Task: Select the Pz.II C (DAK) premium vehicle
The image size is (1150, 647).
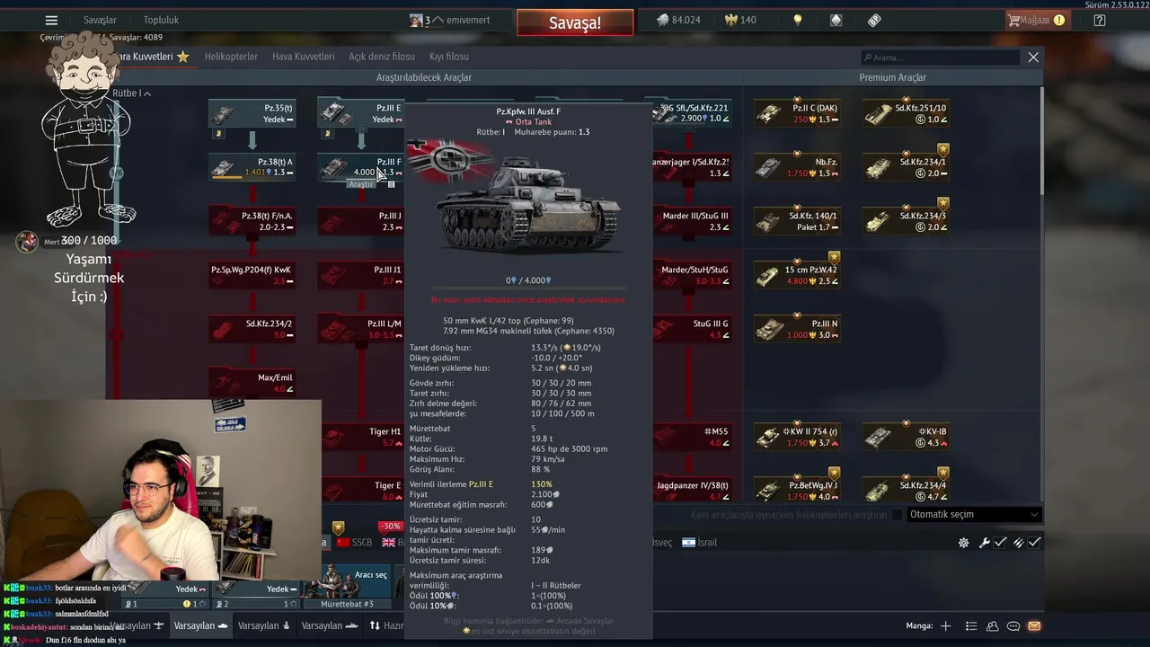Action: pyautogui.click(x=797, y=113)
